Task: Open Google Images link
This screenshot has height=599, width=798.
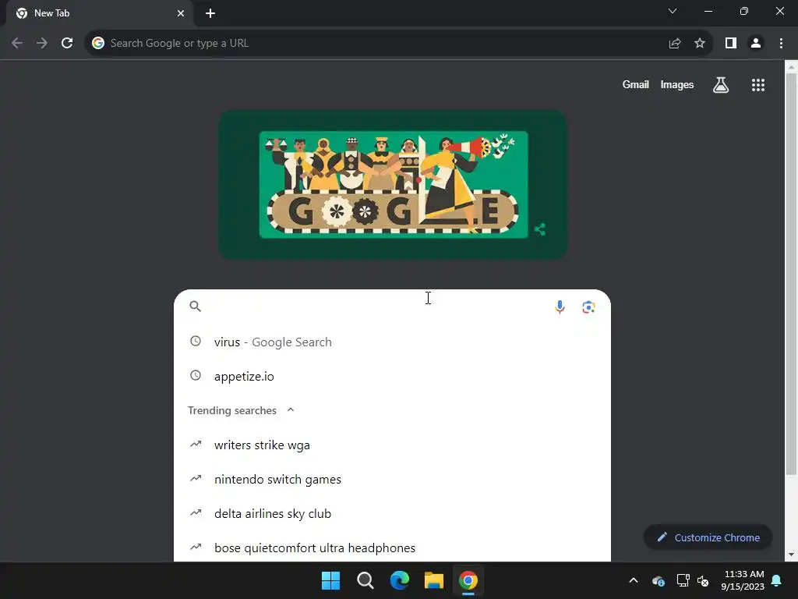Action: tap(677, 84)
